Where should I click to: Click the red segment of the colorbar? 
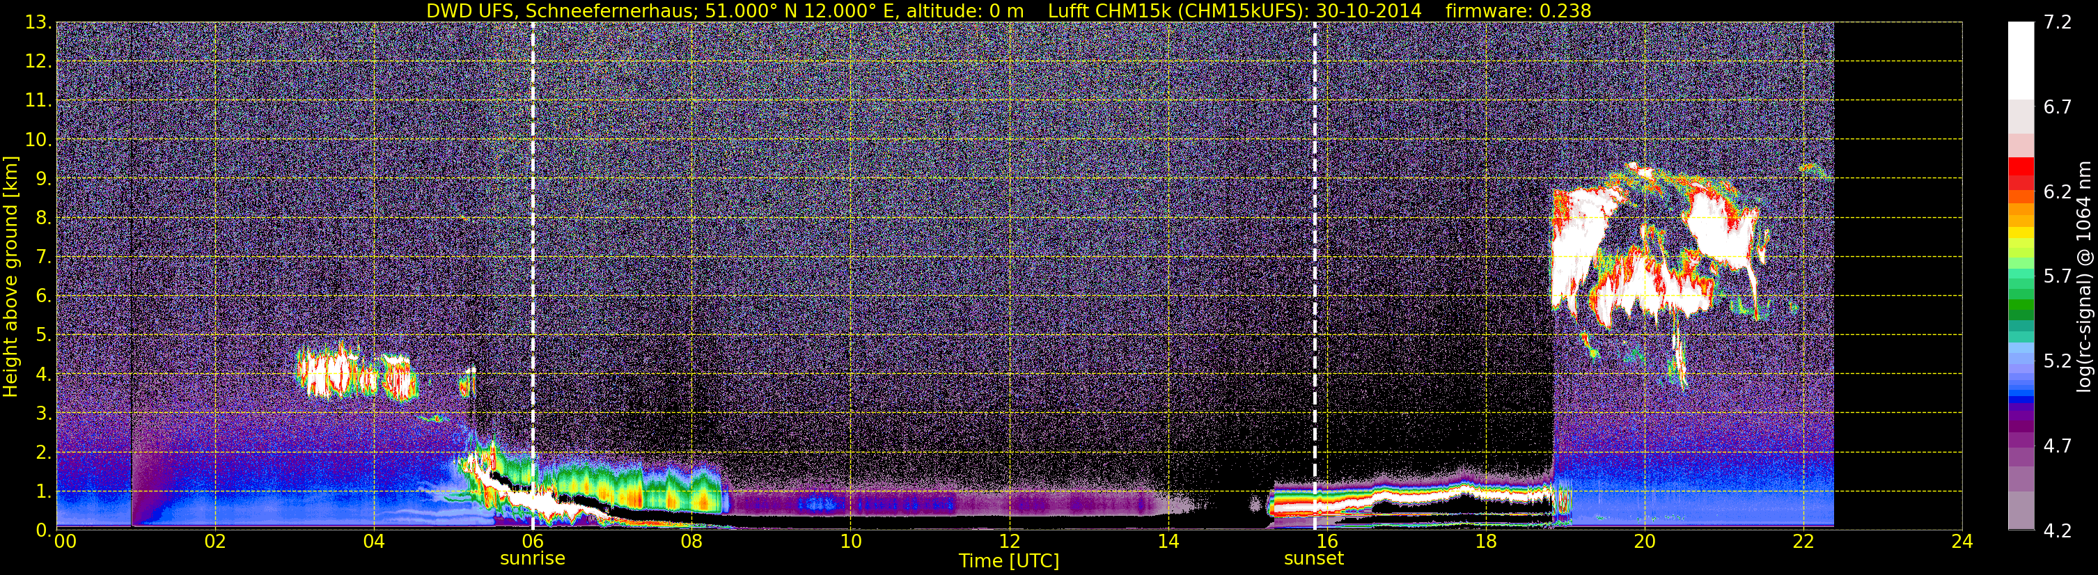[x=2021, y=166]
